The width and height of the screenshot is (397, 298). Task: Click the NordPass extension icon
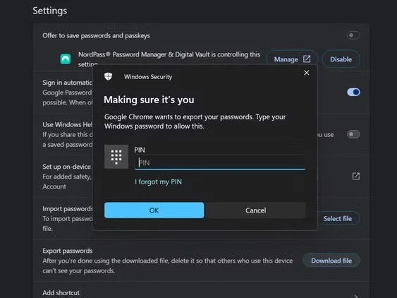(x=66, y=59)
